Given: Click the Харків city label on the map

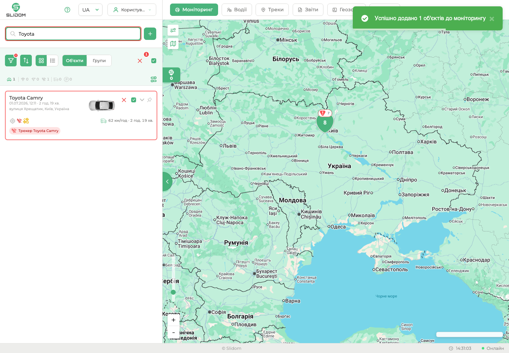Looking at the screenshot, I should pos(428,142).
